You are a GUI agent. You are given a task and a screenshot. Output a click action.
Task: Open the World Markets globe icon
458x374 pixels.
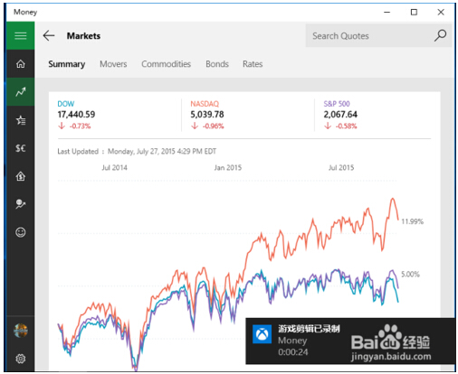(21, 204)
